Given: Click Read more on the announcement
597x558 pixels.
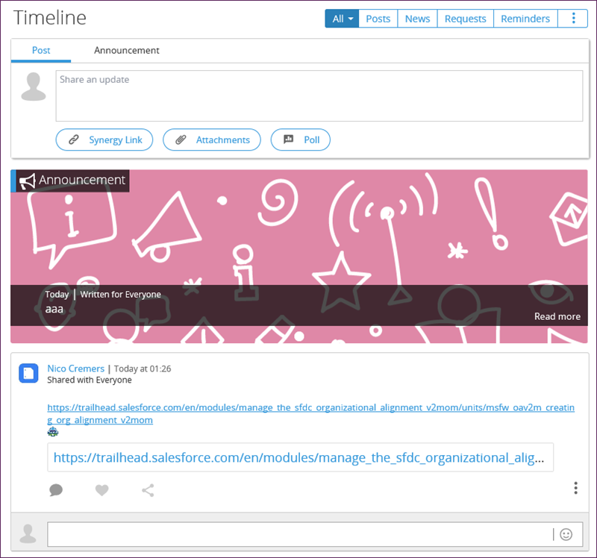Looking at the screenshot, I should [557, 316].
